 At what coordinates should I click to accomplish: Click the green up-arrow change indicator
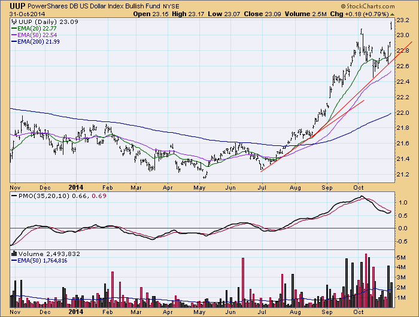point(392,14)
